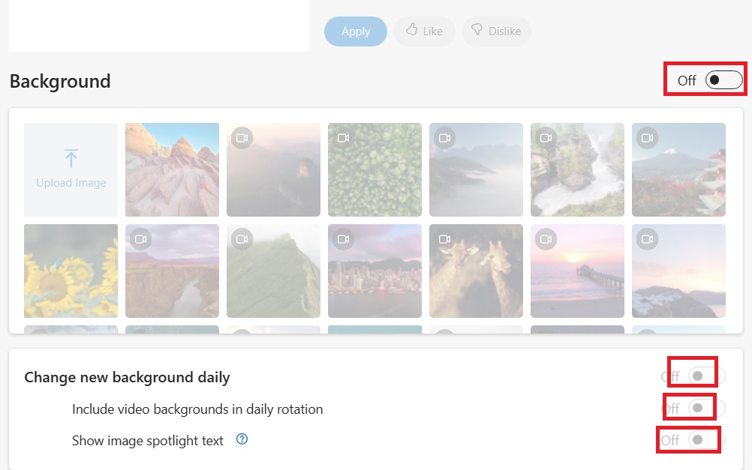Click the help icon beside spotlight text

tap(242, 440)
